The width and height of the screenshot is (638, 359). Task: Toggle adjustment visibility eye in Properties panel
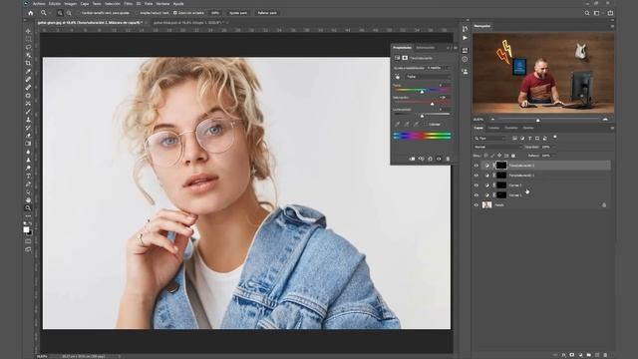pos(439,159)
